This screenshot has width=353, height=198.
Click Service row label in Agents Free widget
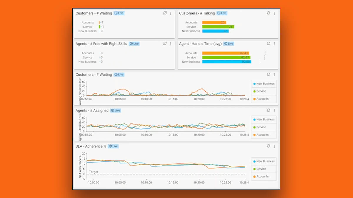click(88, 57)
